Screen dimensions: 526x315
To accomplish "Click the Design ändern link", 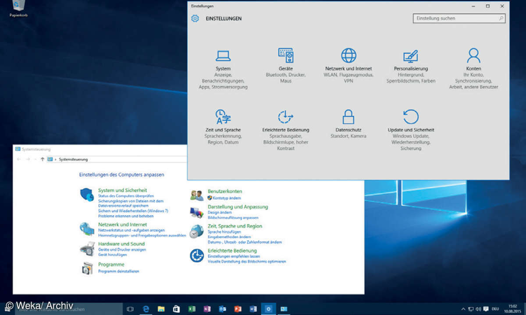I will click(x=220, y=213).
